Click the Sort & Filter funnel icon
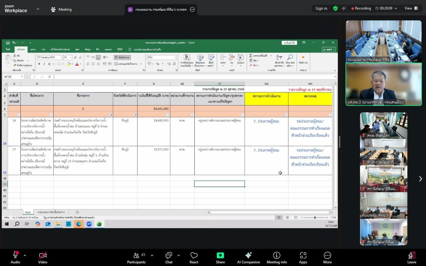426x266 pixels. coord(279,58)
